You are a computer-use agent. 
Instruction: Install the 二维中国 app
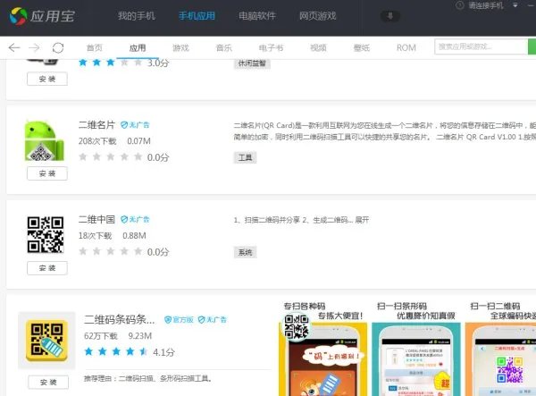47,268
